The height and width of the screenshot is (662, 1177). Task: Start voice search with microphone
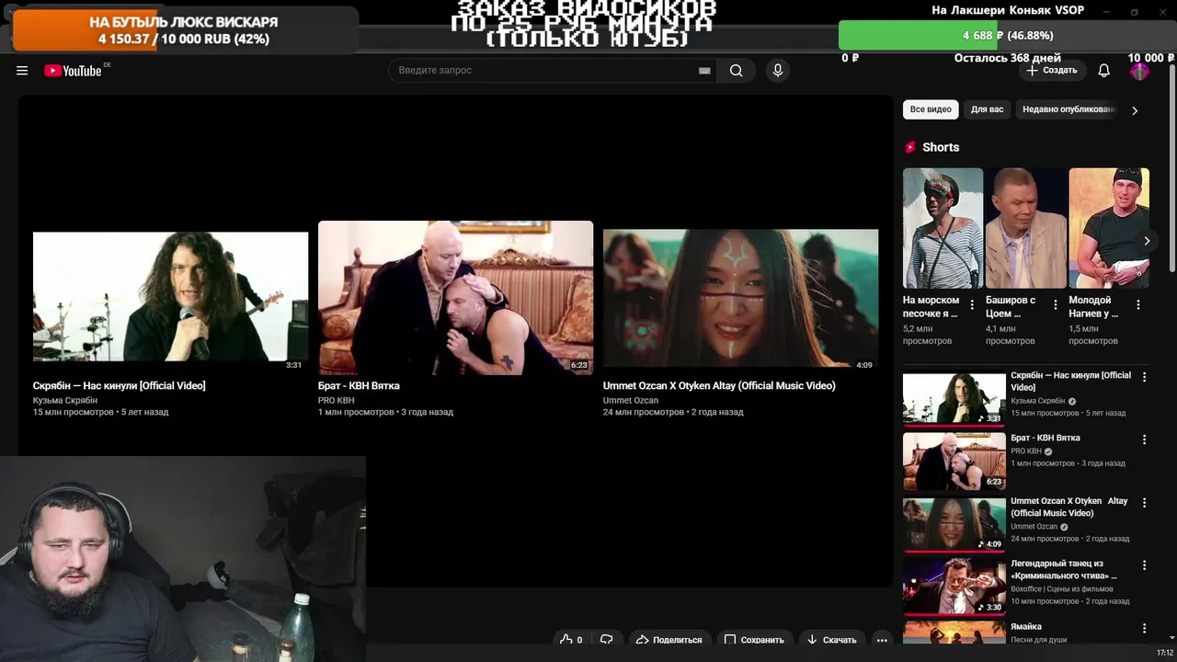point(778,71)
